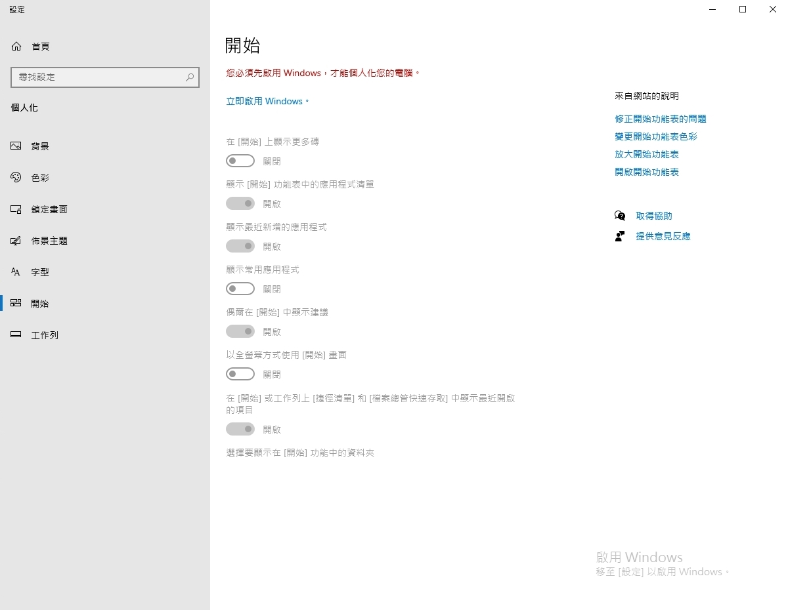788x610 pixels.
Task: Toggle 顯示最近新增的應用程式 switch
Action: [x=240, y=246]
